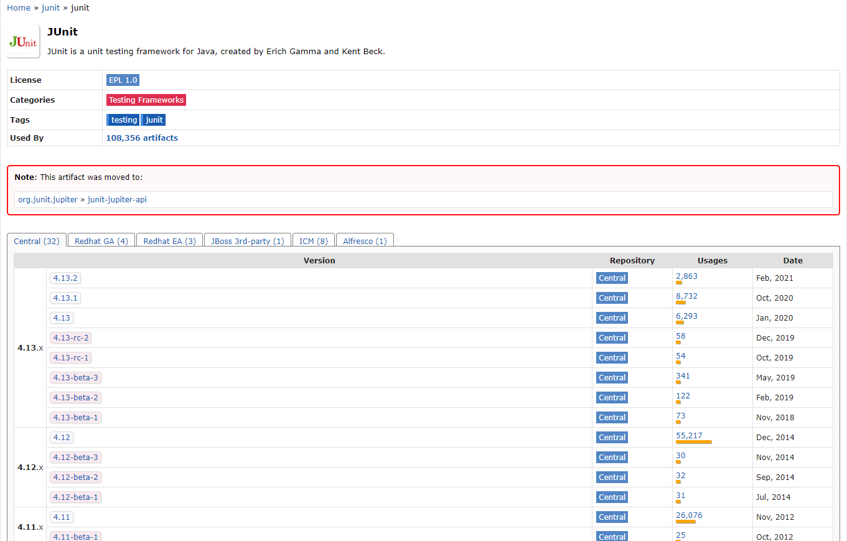The image size is (847, 541).
Task: Follow the org.junit.jupiter link
Action: 48,200
